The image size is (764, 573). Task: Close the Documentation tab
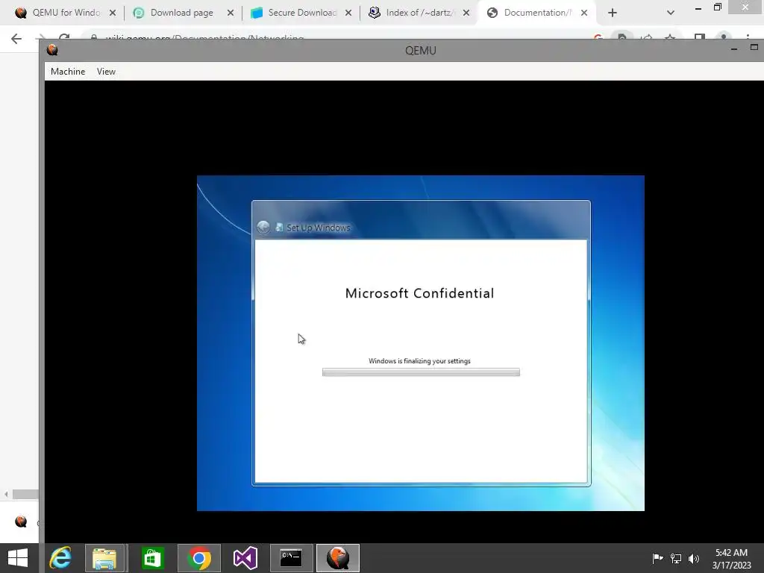click(584, 13)
